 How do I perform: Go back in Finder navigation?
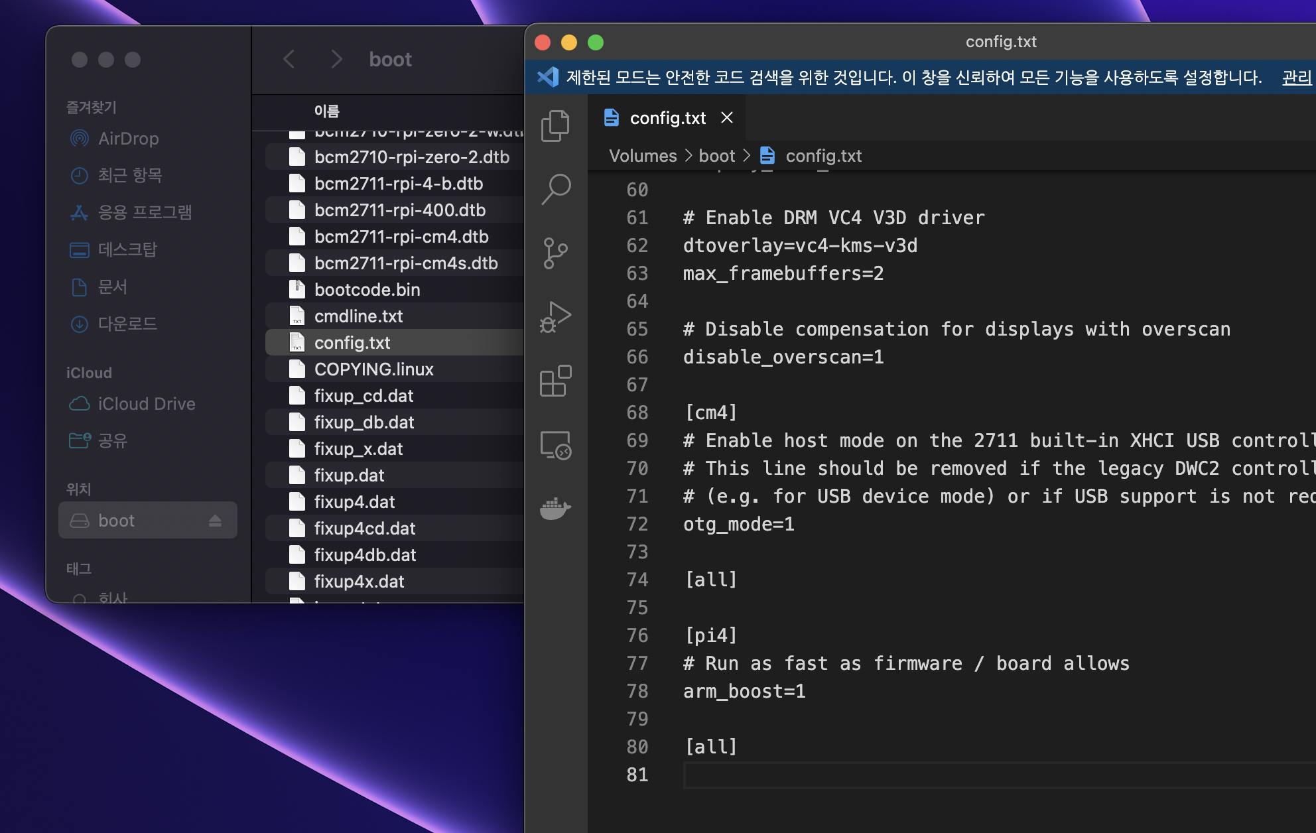pyautogui.click(x=289, y=60)
